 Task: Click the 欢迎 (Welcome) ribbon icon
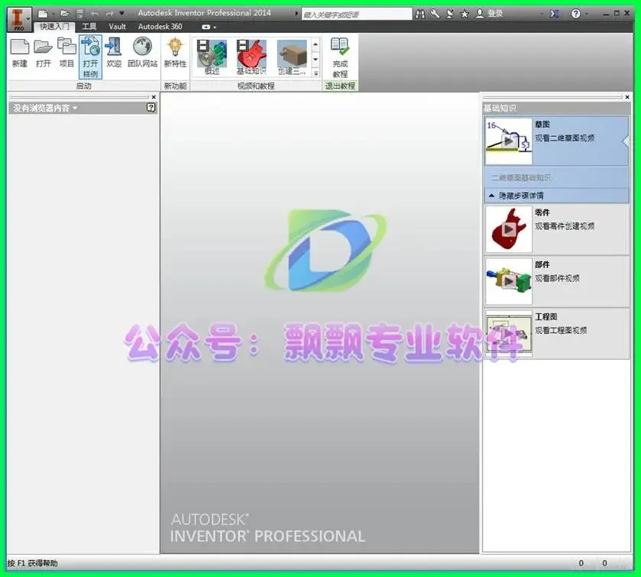[114, 53]
